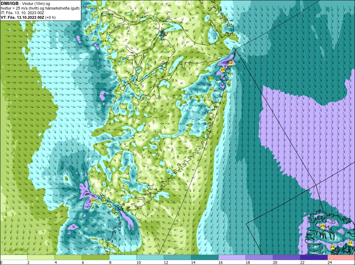Click the yellow 32 max gust marker
Screen dimensions: 355x265
(x=231, y=63)
